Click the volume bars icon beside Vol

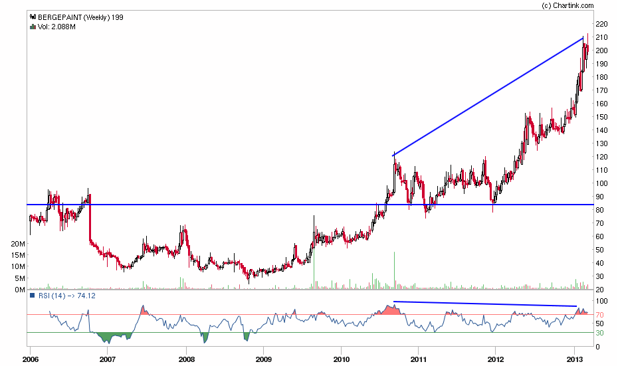[x=33, y=27]
